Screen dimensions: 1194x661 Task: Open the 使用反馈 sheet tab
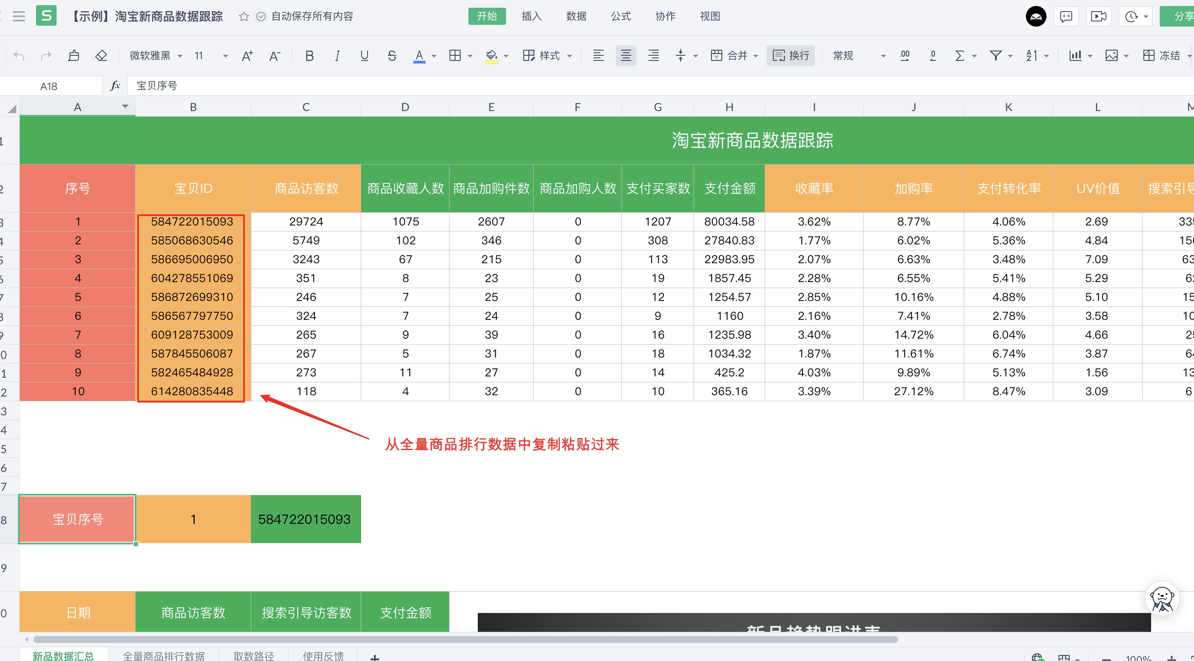[323, 655]
